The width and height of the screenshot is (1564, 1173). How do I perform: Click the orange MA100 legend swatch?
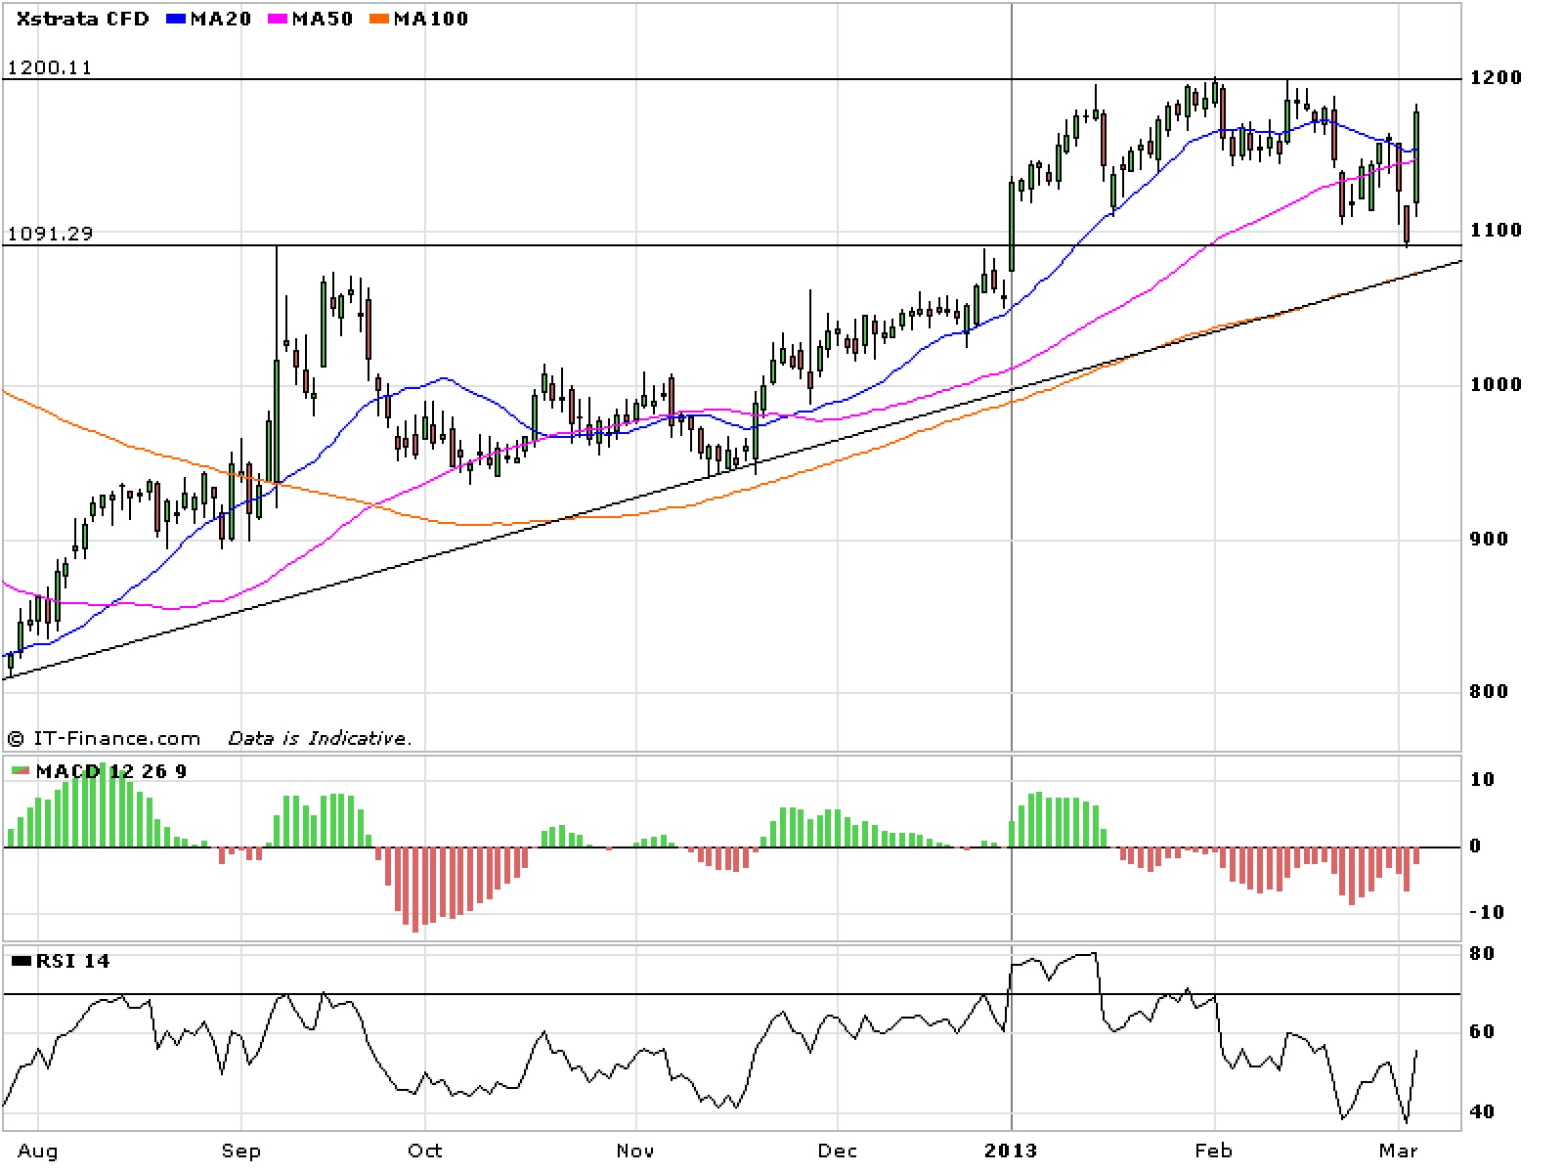pyautogui.click(x=380, y=19)
